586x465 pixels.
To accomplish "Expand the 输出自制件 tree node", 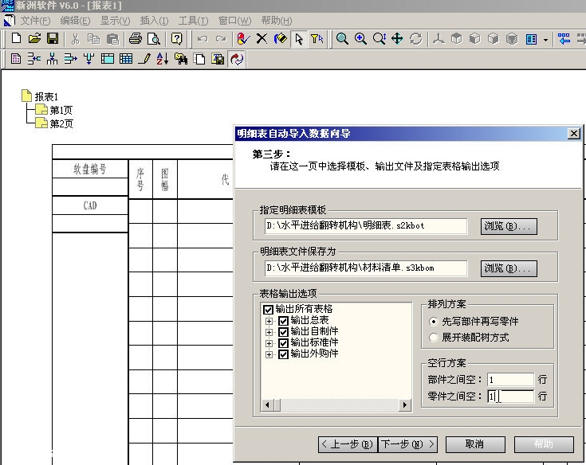I will pos(269,332).
